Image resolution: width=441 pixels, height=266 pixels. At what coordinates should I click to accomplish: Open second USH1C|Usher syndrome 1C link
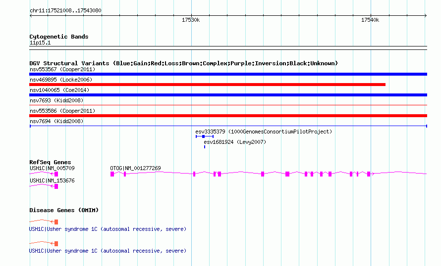point(108,251)
